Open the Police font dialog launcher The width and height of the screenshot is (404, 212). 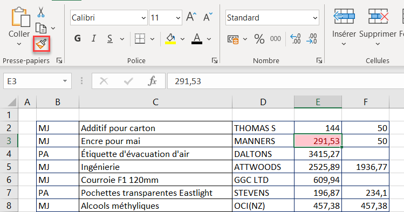click(215, 60)
